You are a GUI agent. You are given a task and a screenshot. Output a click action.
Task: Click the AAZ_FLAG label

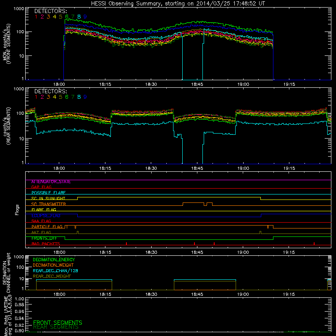pyautogui.click(x=41, y=232)
